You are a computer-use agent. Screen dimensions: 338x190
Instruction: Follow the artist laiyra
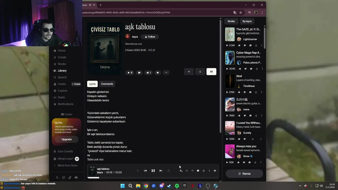pyautogui.click(x=150, y=37)
